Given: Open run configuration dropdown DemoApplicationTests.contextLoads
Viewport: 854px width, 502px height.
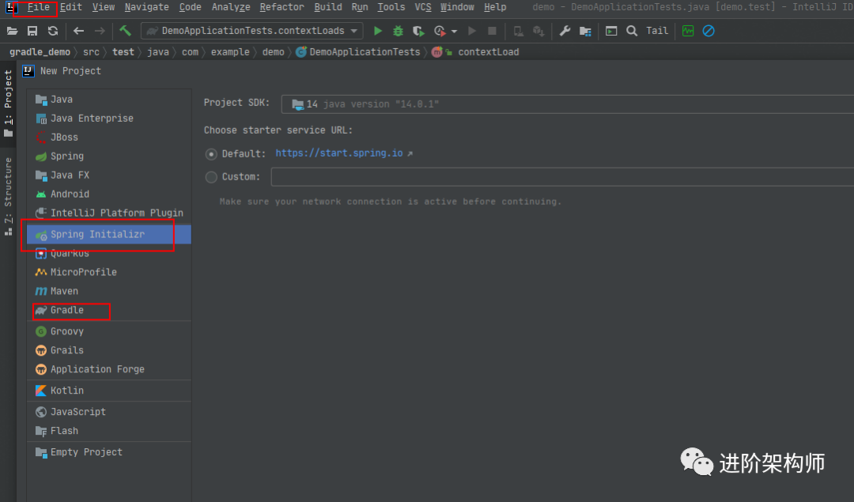Looking at the screenshot, I should tap(252, 31).
